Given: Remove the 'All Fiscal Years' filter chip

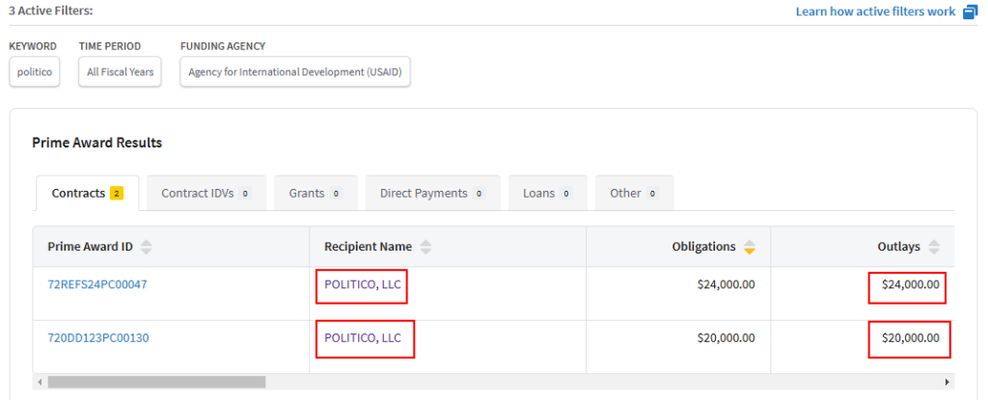Looking at the screenshot, I should 120,72.
